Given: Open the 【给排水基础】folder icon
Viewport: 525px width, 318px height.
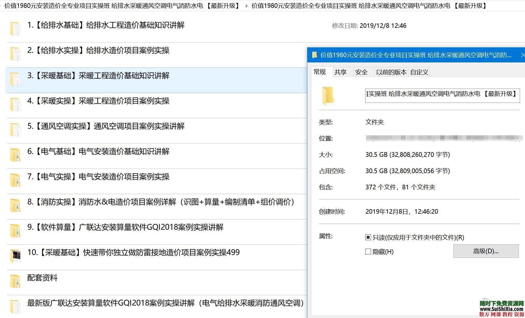Looking at the screenshot, I should point(15,28).
